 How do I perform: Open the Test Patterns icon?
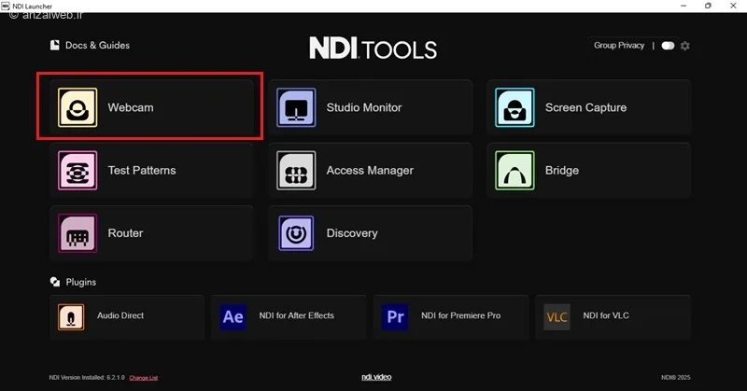tap(78, 171)
